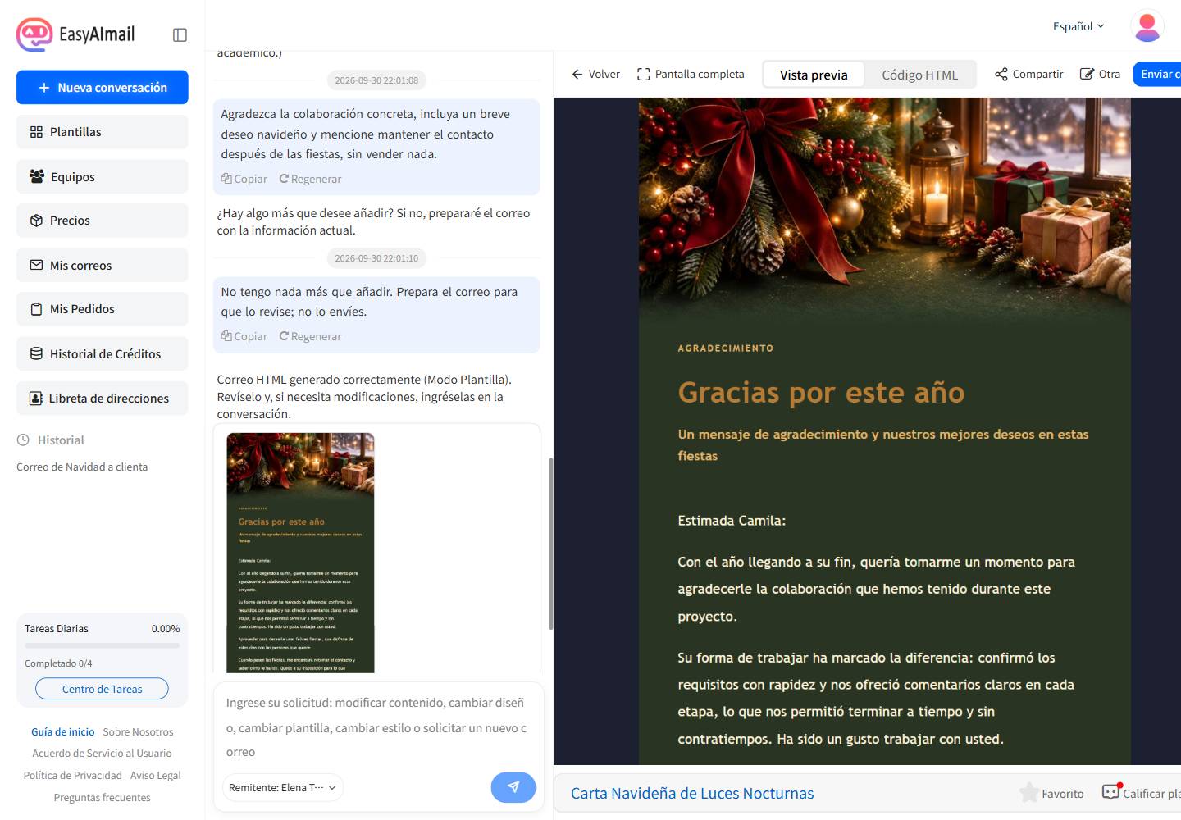Screen dimensions: 1181x820
Task: Click the EasyAImail logo
Action: click(x=75, y=34)
